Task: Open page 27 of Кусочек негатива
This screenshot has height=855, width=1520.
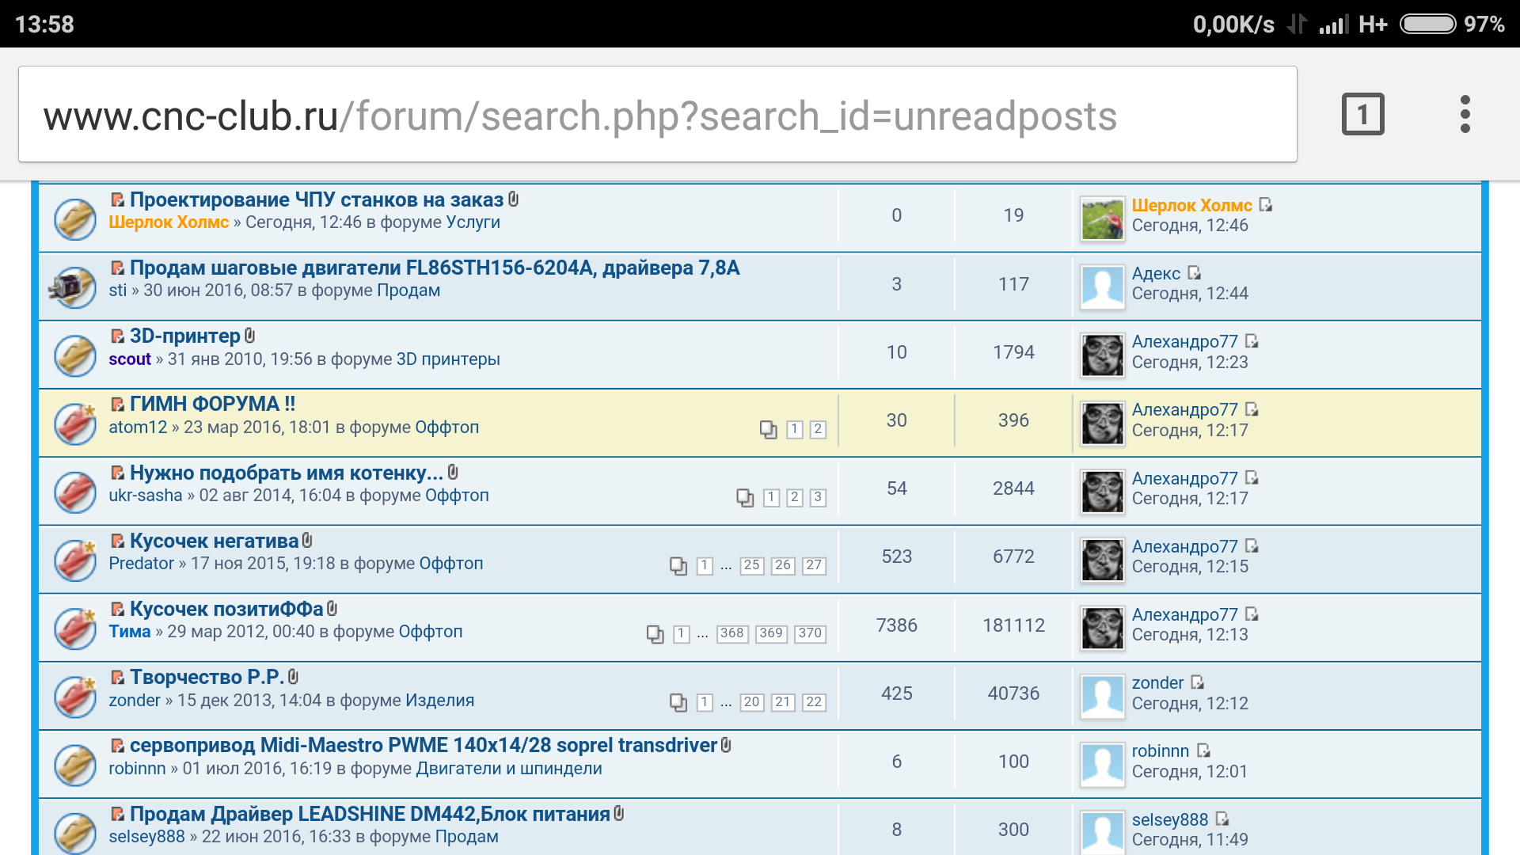Action: [x=814, y=565]
